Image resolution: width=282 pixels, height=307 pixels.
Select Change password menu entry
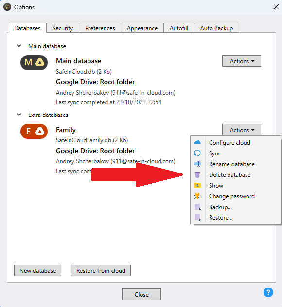[x=236, y=196]
